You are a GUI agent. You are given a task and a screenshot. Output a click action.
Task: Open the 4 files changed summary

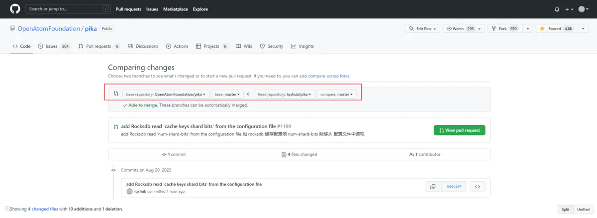click(299, 154)
